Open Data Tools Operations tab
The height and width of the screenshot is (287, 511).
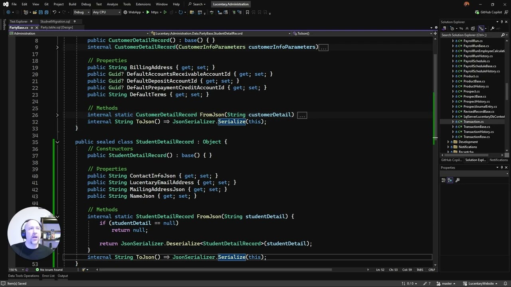[x=24, y=276]
